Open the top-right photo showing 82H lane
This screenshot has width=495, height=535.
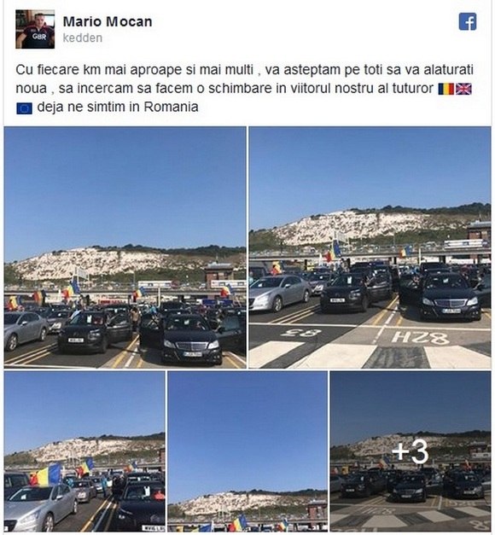pyautogui.click(x=370, y=247)
